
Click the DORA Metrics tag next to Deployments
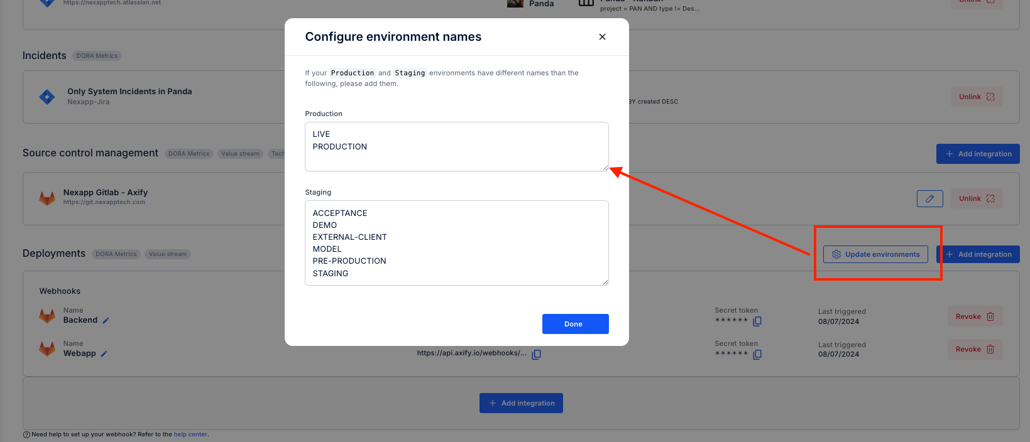(116, 254)
